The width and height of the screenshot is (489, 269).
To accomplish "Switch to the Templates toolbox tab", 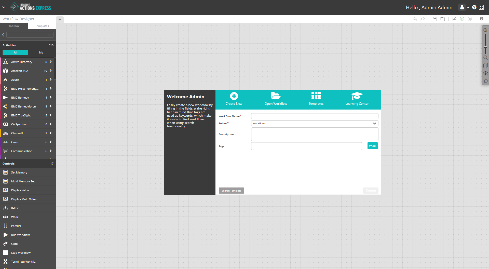I will [42, 26].
